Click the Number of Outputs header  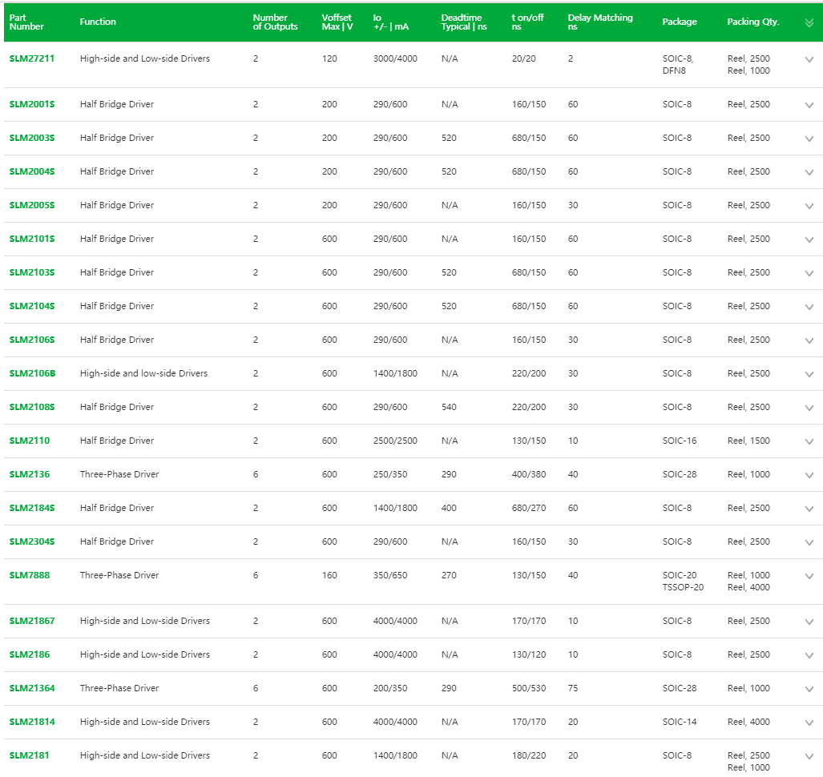coord(275,22)
